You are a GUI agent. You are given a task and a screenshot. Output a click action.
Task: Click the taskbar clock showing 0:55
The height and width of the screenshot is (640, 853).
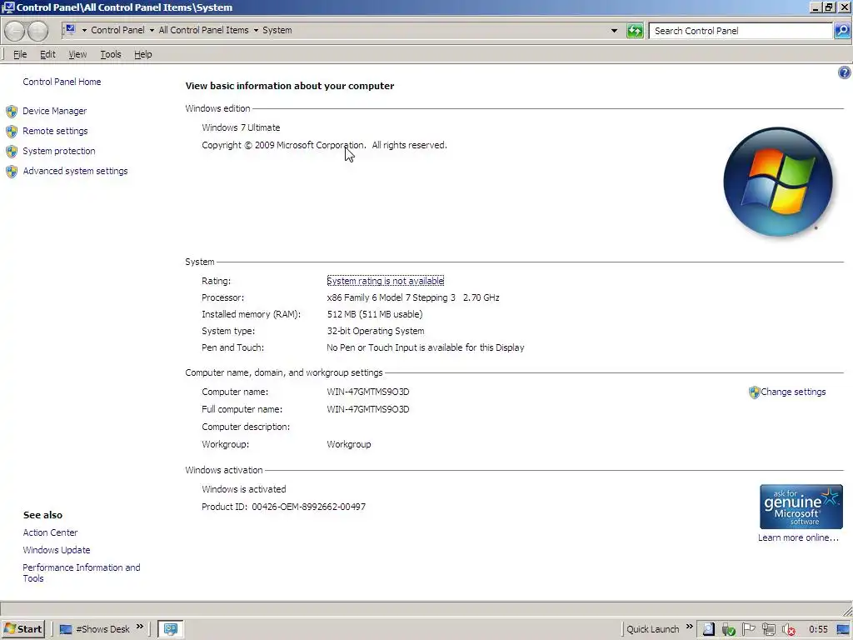point(818,630)
